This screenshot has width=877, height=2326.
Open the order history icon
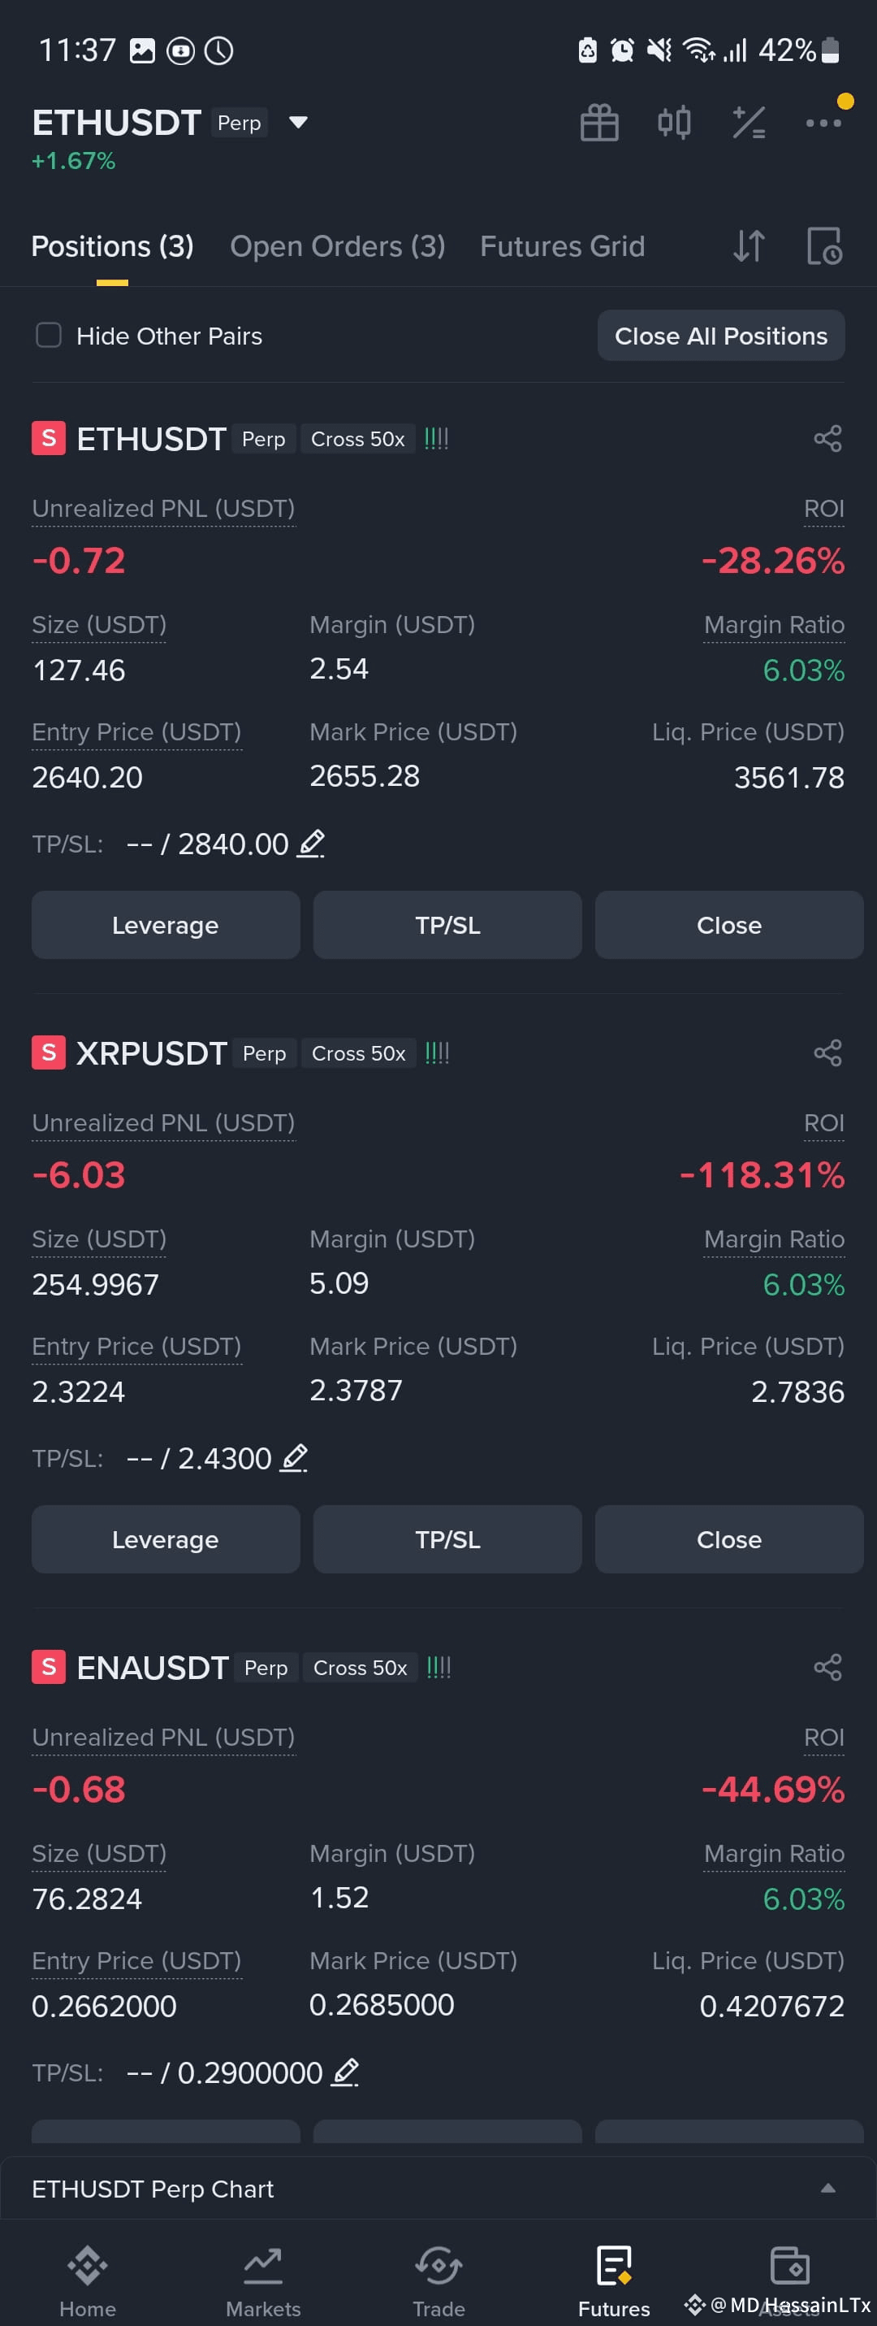[823, 245]
